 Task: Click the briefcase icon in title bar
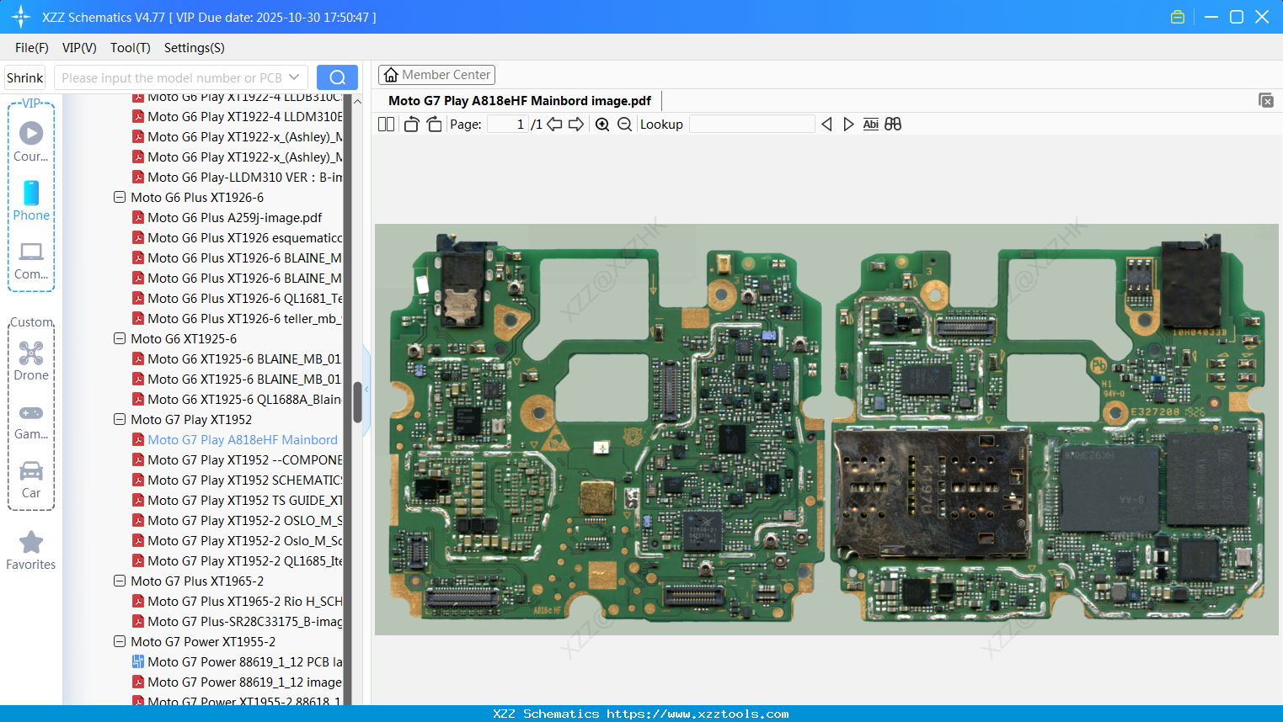[x=1177, y=16]
